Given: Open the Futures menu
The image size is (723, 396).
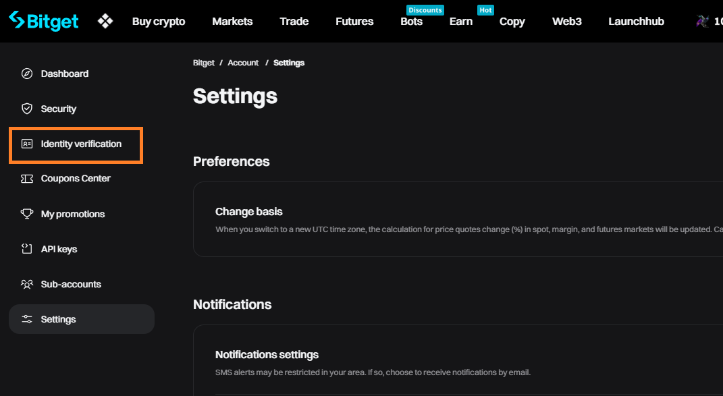Looking at the screenshot, I should click(x=354, y=21).
